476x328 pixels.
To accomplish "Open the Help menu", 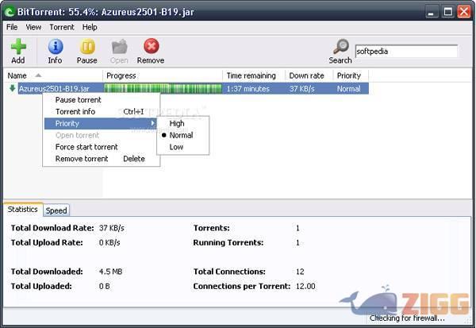I will [90, 27].
